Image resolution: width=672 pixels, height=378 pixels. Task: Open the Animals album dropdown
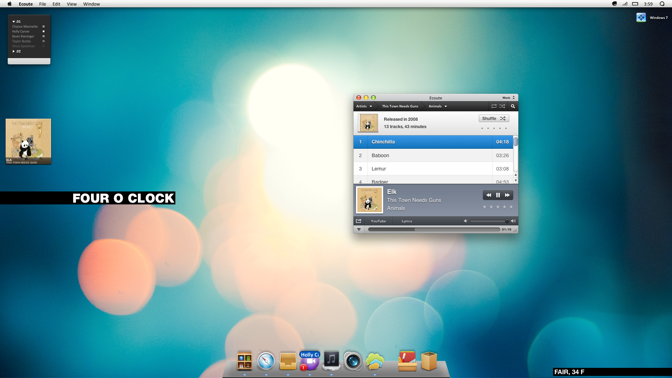[x=437, y=106]
